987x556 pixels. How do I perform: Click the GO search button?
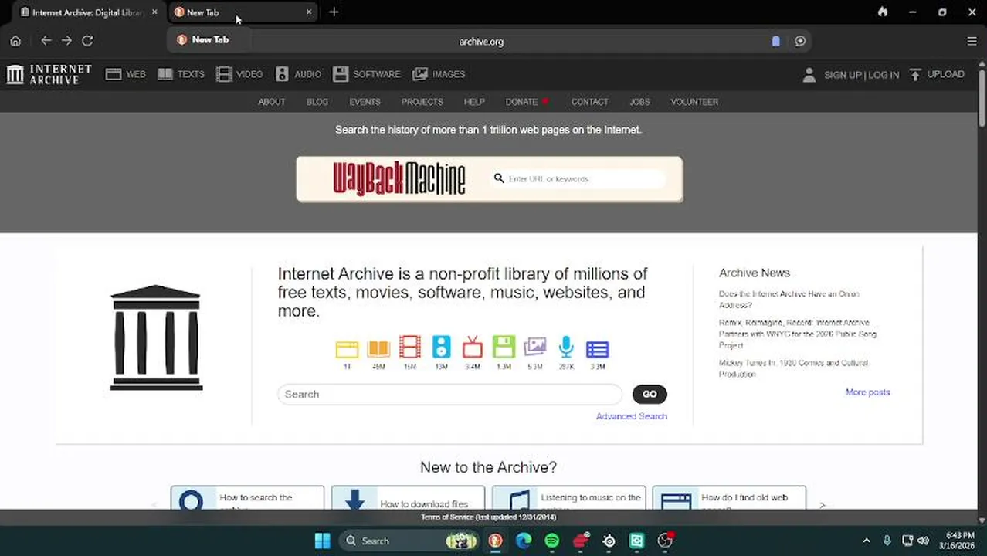tap(650, 394)
